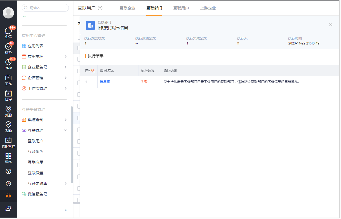This screenshot has width=341, height=219.
Task: Open 应用列表 in the menu
Action: click(36, 46)
